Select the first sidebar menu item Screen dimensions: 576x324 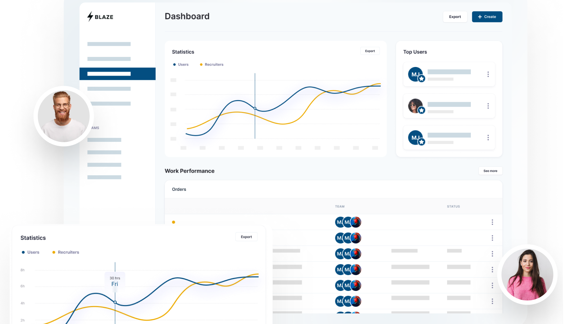109,44
